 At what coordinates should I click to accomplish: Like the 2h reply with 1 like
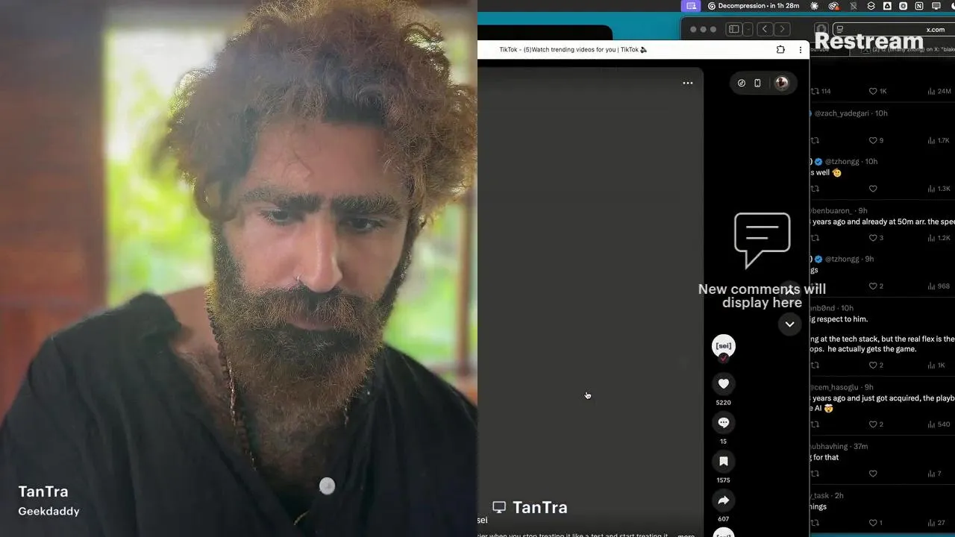[877, 523]
